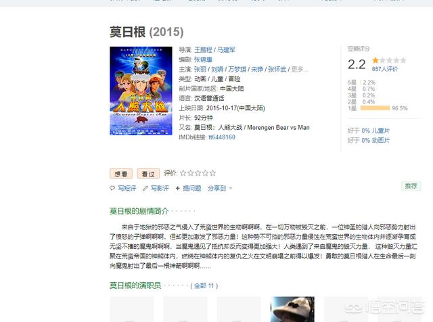433x322 pixels.
Task: Mark movie as 想看
Action: 121,174
